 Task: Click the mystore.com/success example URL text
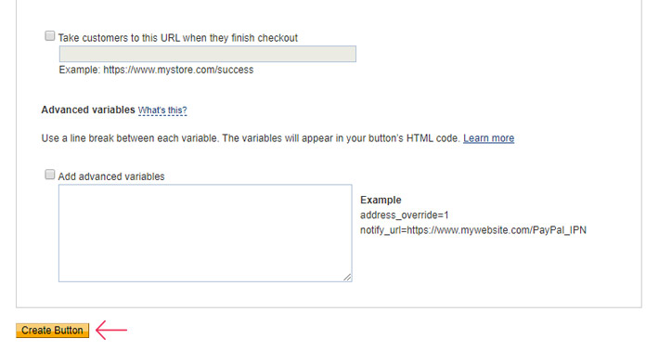click(178, 70)
